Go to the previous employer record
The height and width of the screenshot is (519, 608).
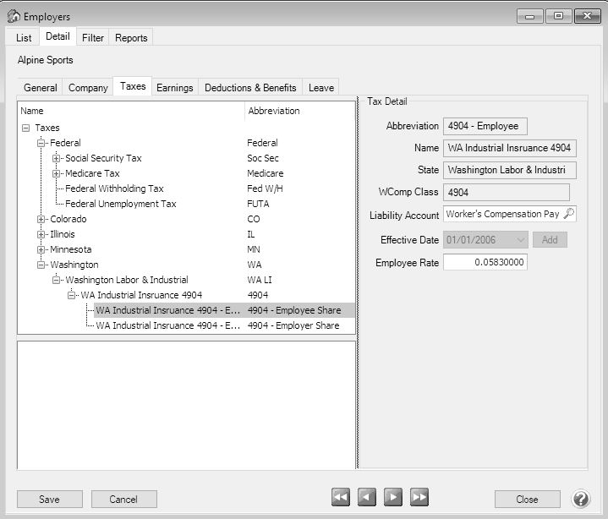(x=366, y=498)
